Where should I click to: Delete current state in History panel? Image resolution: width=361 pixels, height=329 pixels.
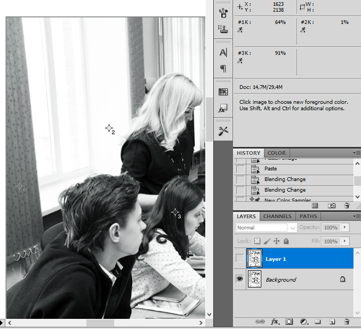click(x=347, y=205)
